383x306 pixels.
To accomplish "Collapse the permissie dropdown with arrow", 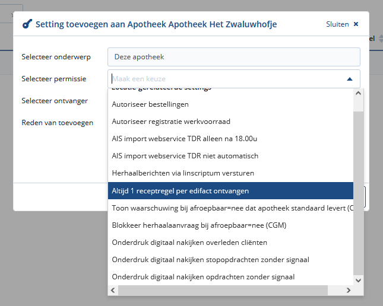I will coord(349,79).
